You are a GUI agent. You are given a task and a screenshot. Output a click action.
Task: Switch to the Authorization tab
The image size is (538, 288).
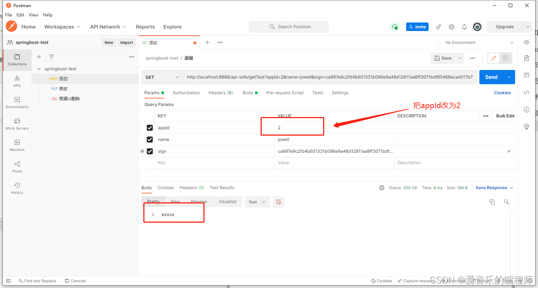click(186, 93)
